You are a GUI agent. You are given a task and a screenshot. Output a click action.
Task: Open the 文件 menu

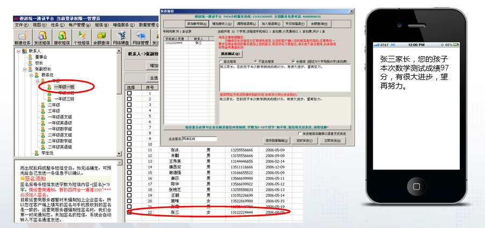point(21,25)
